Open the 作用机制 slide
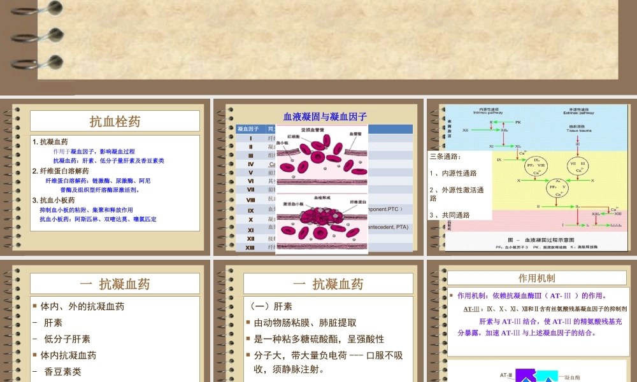Viewport: 637px width, 382px height. click(x=537, y=276)
